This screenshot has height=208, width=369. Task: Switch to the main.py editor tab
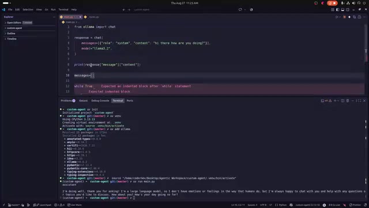pyautogui.click(x=70, y=17)
